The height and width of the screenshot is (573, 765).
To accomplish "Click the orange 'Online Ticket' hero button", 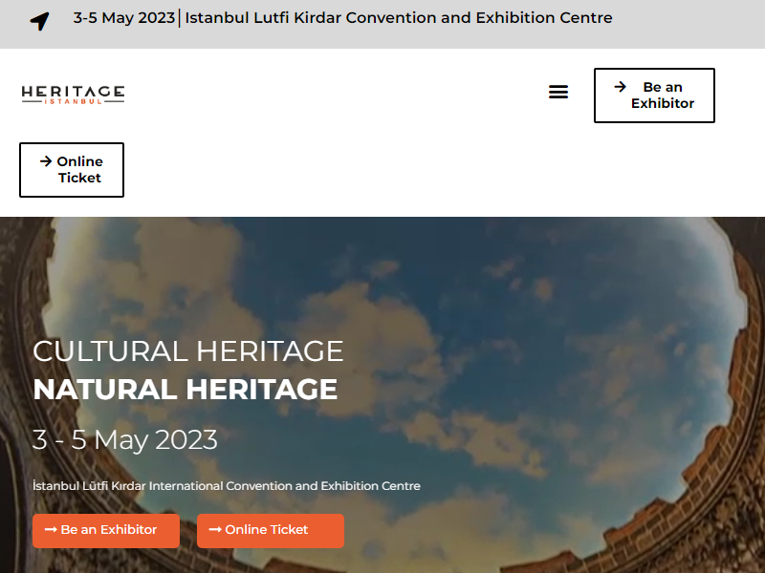I will (271, 530).
